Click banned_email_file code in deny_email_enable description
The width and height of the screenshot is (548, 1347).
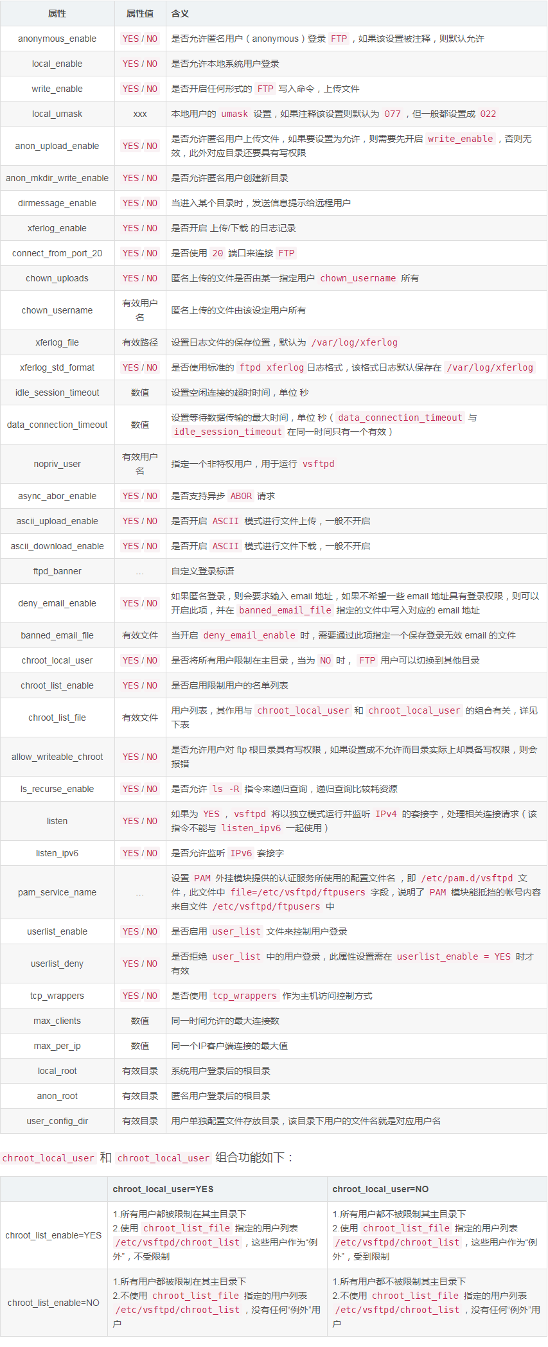click(285, 610)
